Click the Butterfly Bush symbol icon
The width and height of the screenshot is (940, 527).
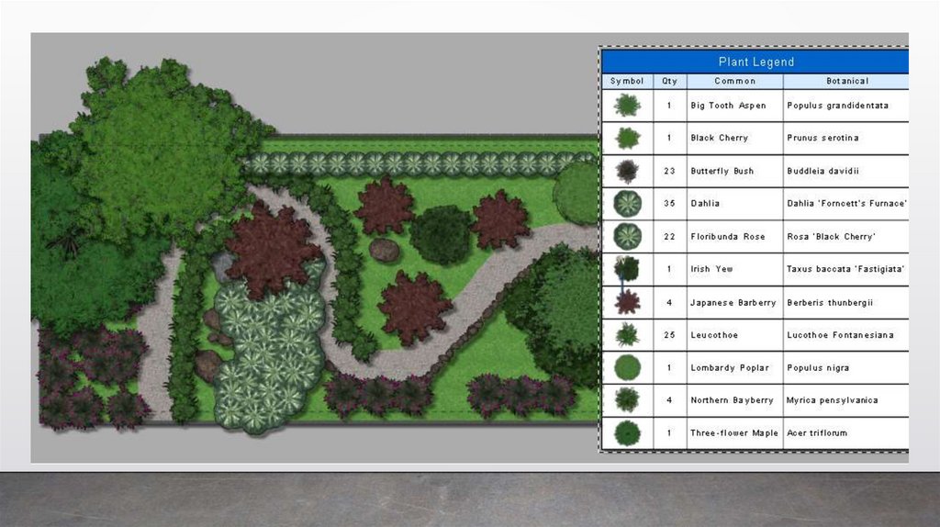tap(627, 172)
